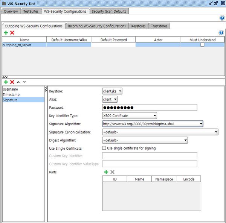Close the WS-Security Test window

click(223, 3)
